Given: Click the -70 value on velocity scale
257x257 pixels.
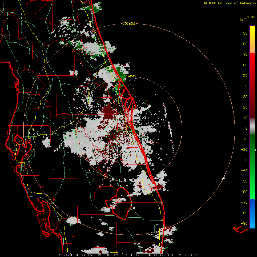Looking at the screenshot, I should pyautogui.click(x=244, y=202).
